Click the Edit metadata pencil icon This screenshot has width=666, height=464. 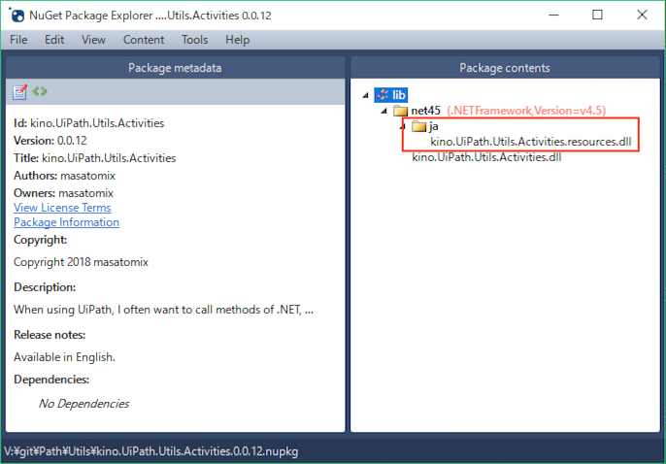click(19, 91)
